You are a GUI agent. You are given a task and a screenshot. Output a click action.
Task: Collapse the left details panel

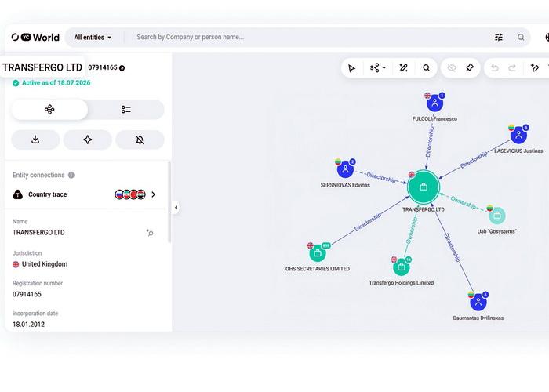click(x=176, y=208)
